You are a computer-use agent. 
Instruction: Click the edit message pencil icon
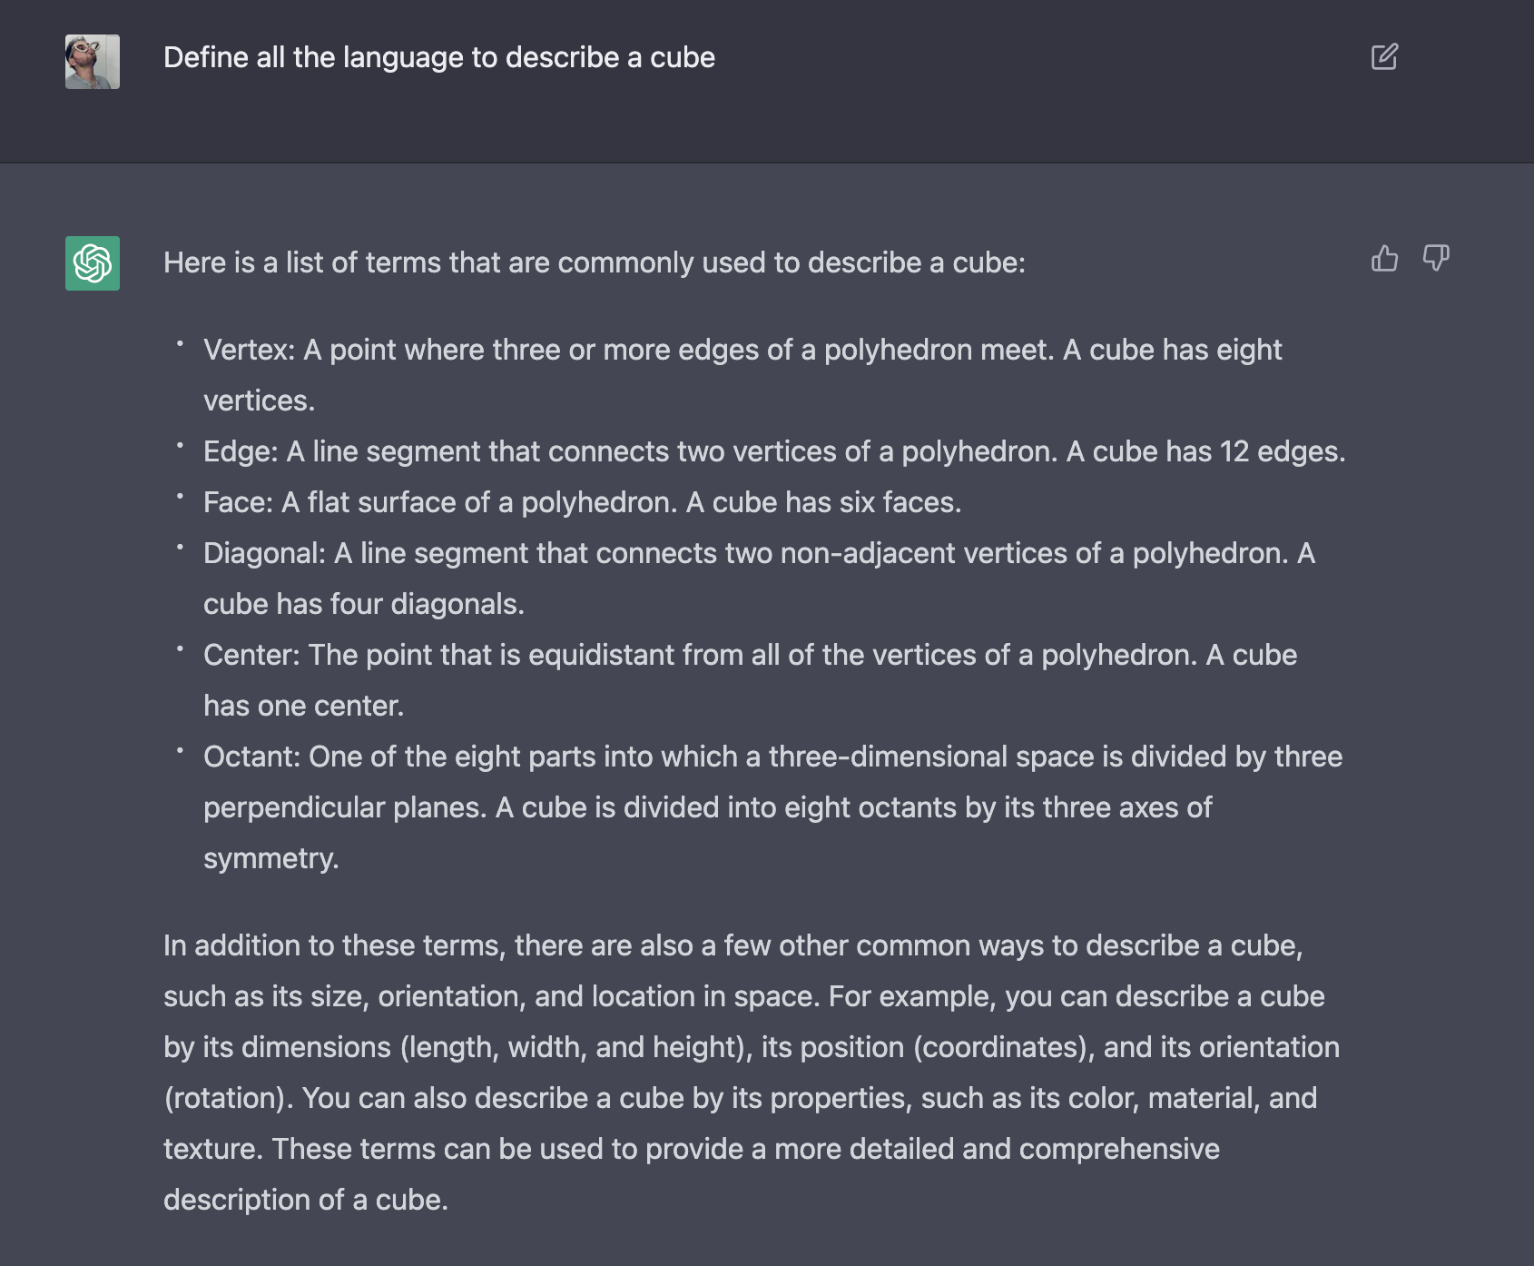pyautogui.click(x=1384, y=57)
